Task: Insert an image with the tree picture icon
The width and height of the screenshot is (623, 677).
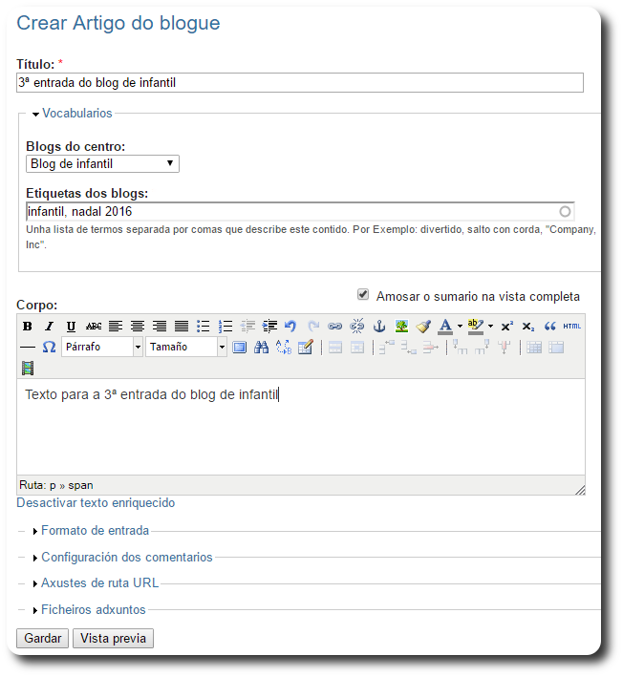Action: coord(401,326)
